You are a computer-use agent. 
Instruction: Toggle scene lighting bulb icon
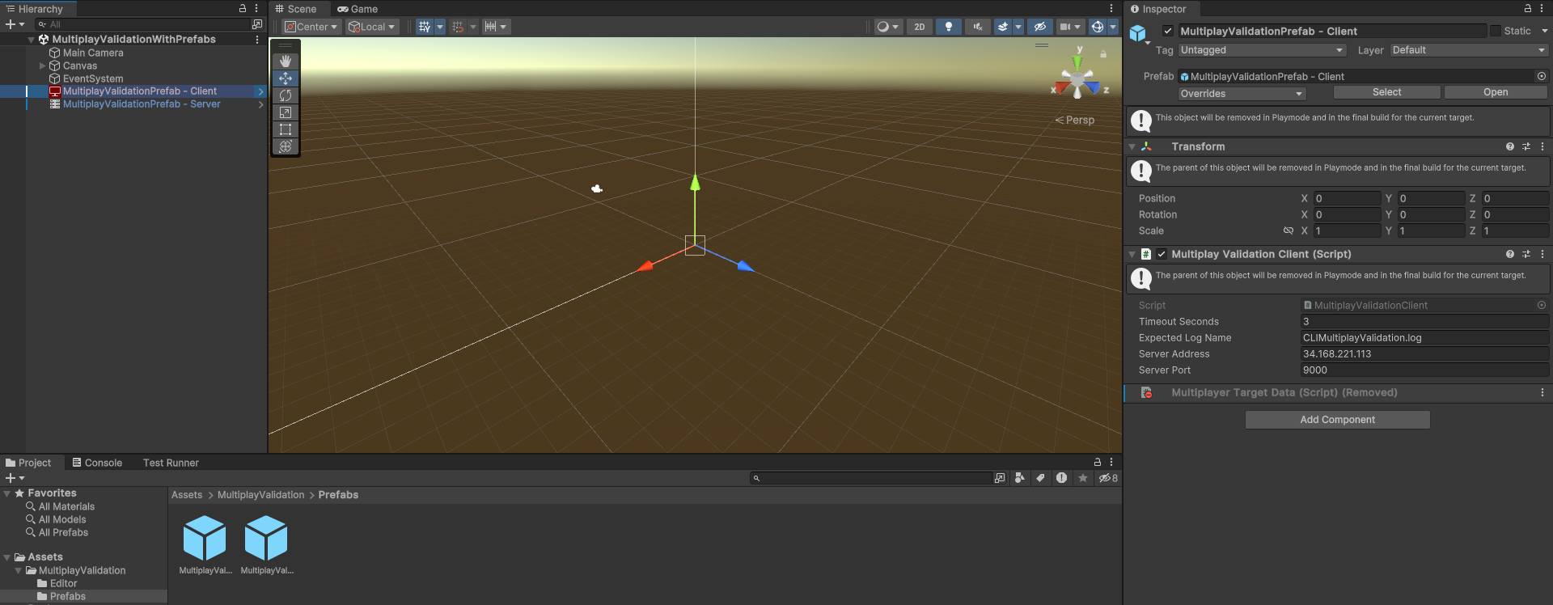pos(948,27)
